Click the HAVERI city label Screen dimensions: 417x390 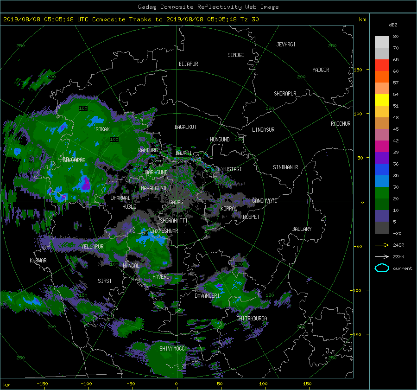(x=161, y=277)
